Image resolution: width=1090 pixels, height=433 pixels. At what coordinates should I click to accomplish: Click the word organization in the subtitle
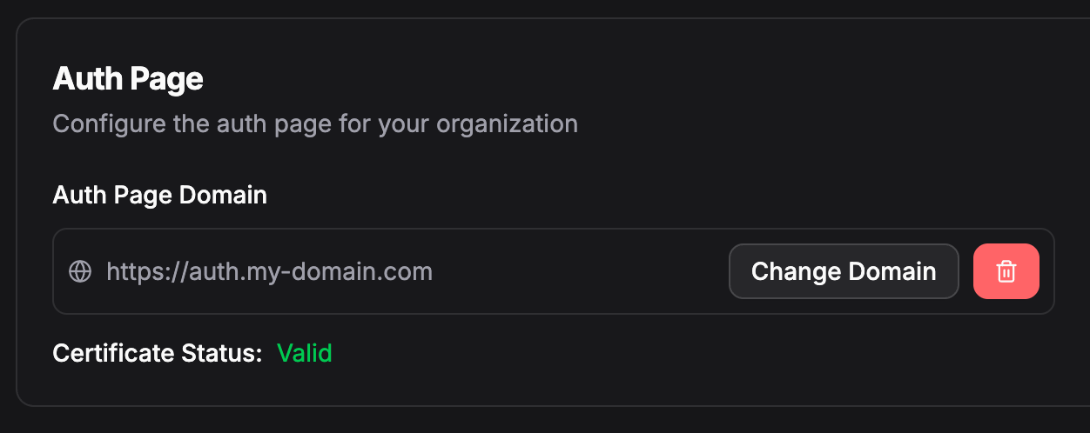point(507,123)
